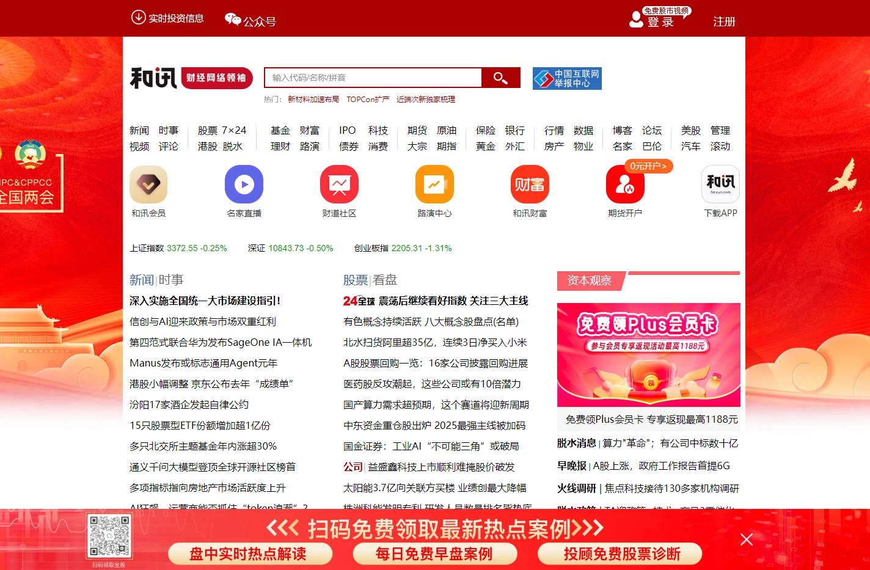Open the 公众号 WeChat icon
Image resolution: width=870 pixels, height=570 pixels.
[233, 20]
